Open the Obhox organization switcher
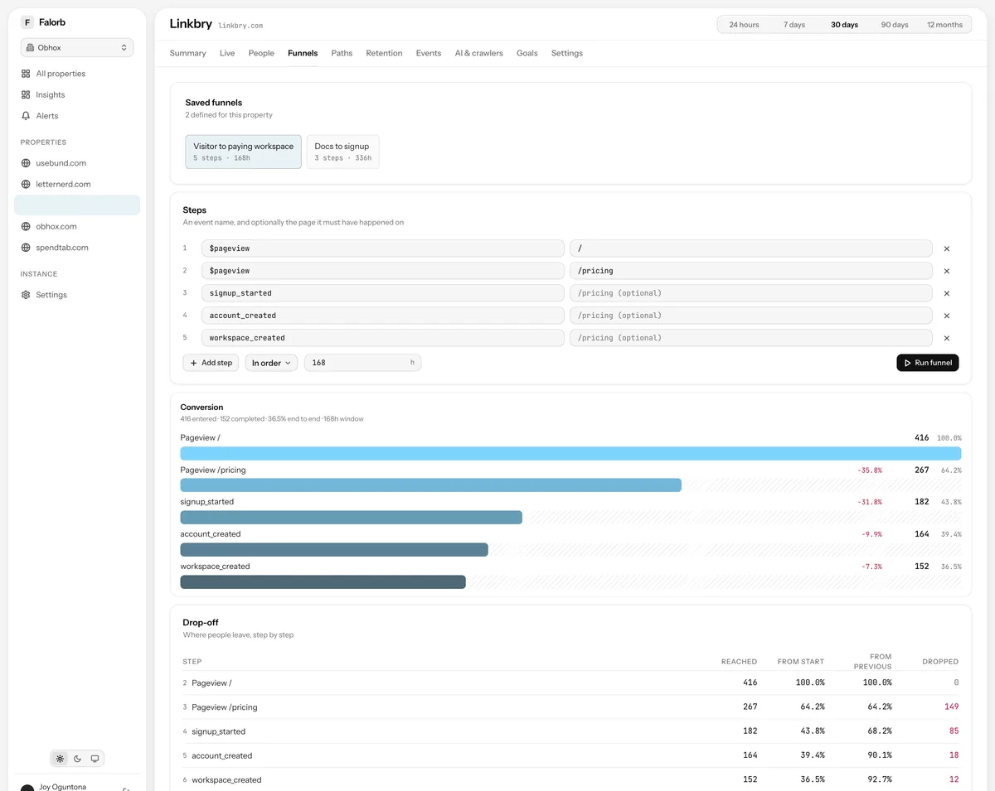Viewport: 995px width, 791px height. (77, 48)
